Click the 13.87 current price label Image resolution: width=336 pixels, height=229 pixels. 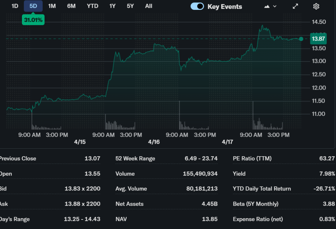[x=318, y=39]
